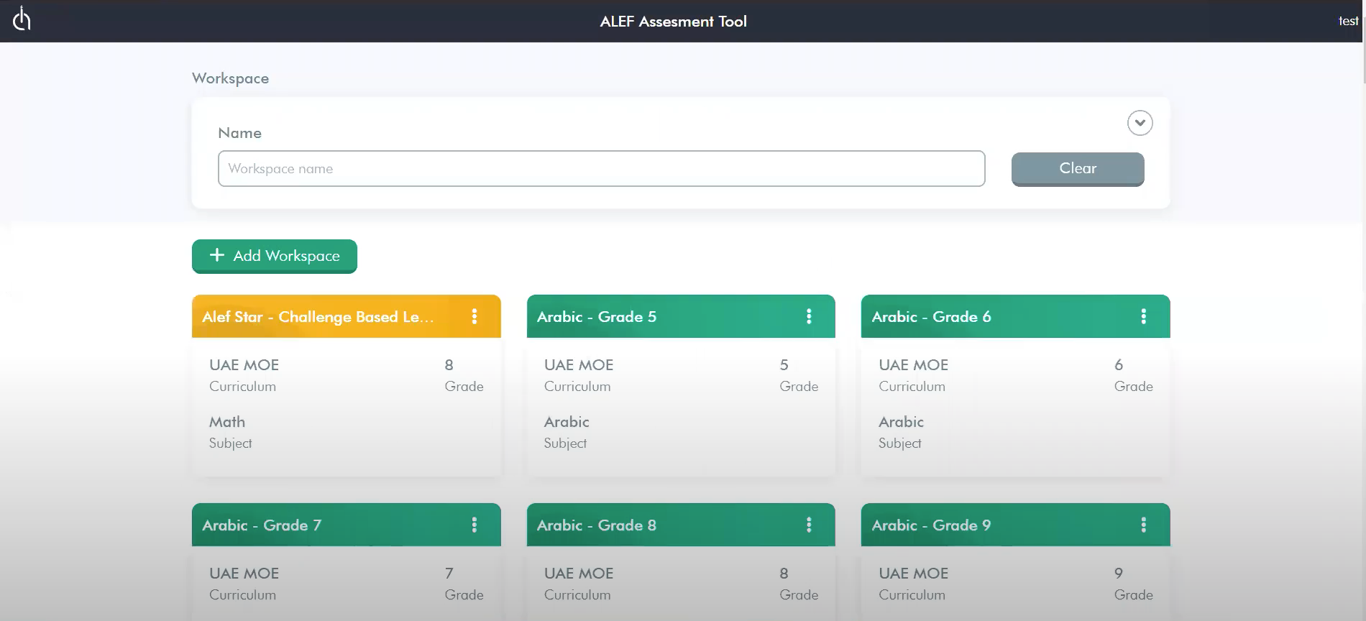Click UAE MOE in Arabic Grade 6 card

[x=913, y=365]
